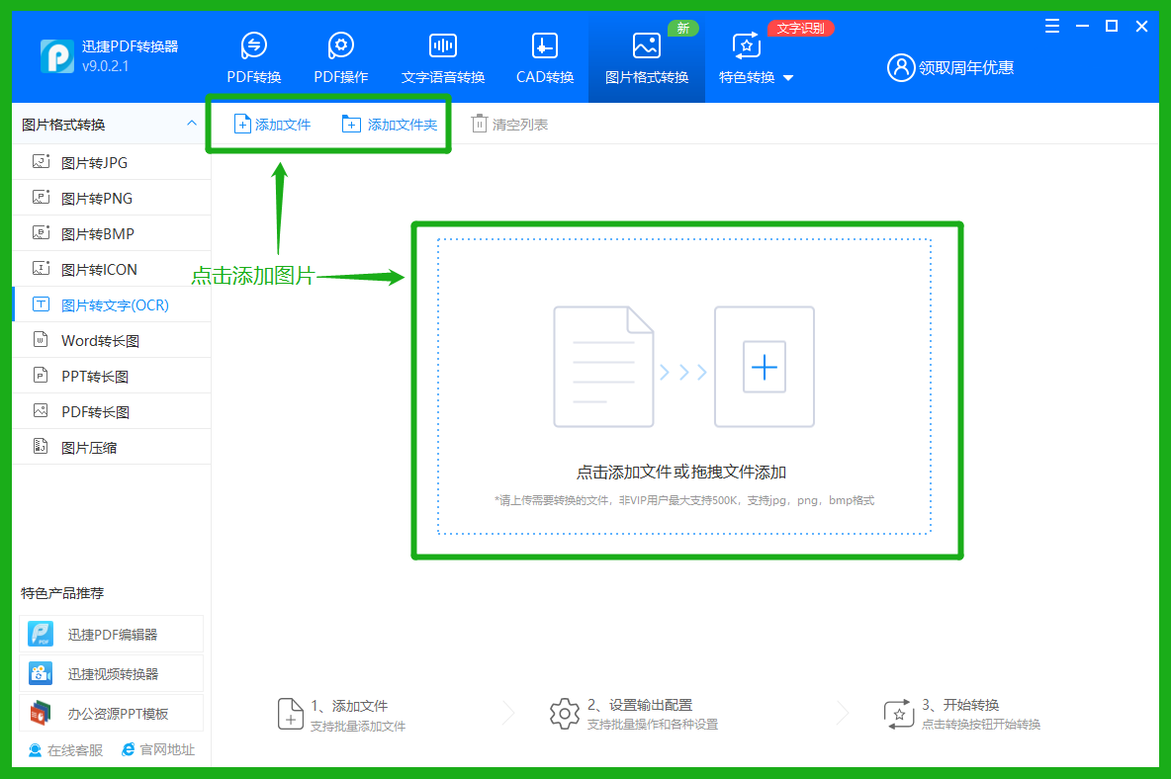Open the PDF转换 tab icon
Viewport: 1171px width, 779px height.
point(254,45)
